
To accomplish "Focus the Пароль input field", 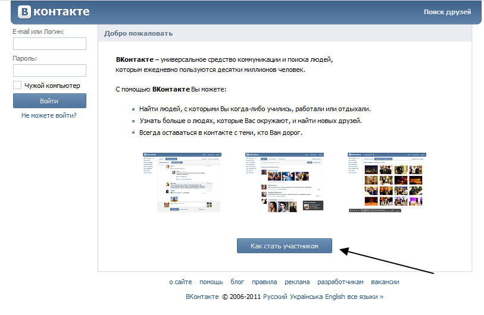I will click(49, 70).
